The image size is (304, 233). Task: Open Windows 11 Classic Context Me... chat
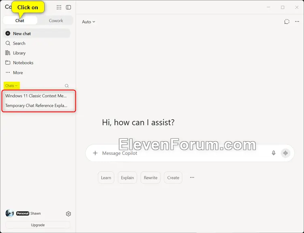36,96
